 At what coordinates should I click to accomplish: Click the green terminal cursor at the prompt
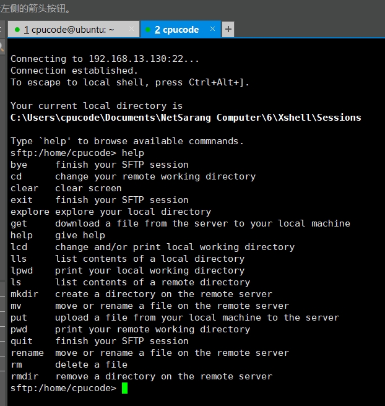pyautogui.click(x=124, y=388)
